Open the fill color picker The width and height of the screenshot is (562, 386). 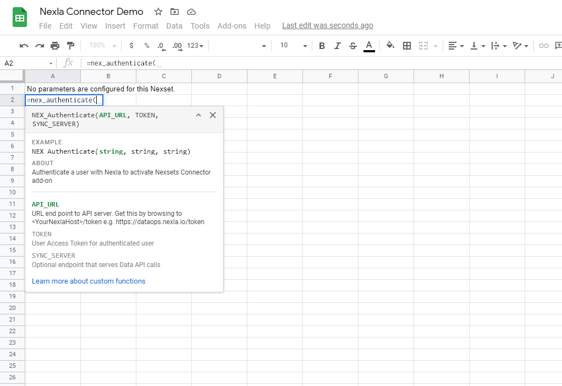tap(390, 46)
